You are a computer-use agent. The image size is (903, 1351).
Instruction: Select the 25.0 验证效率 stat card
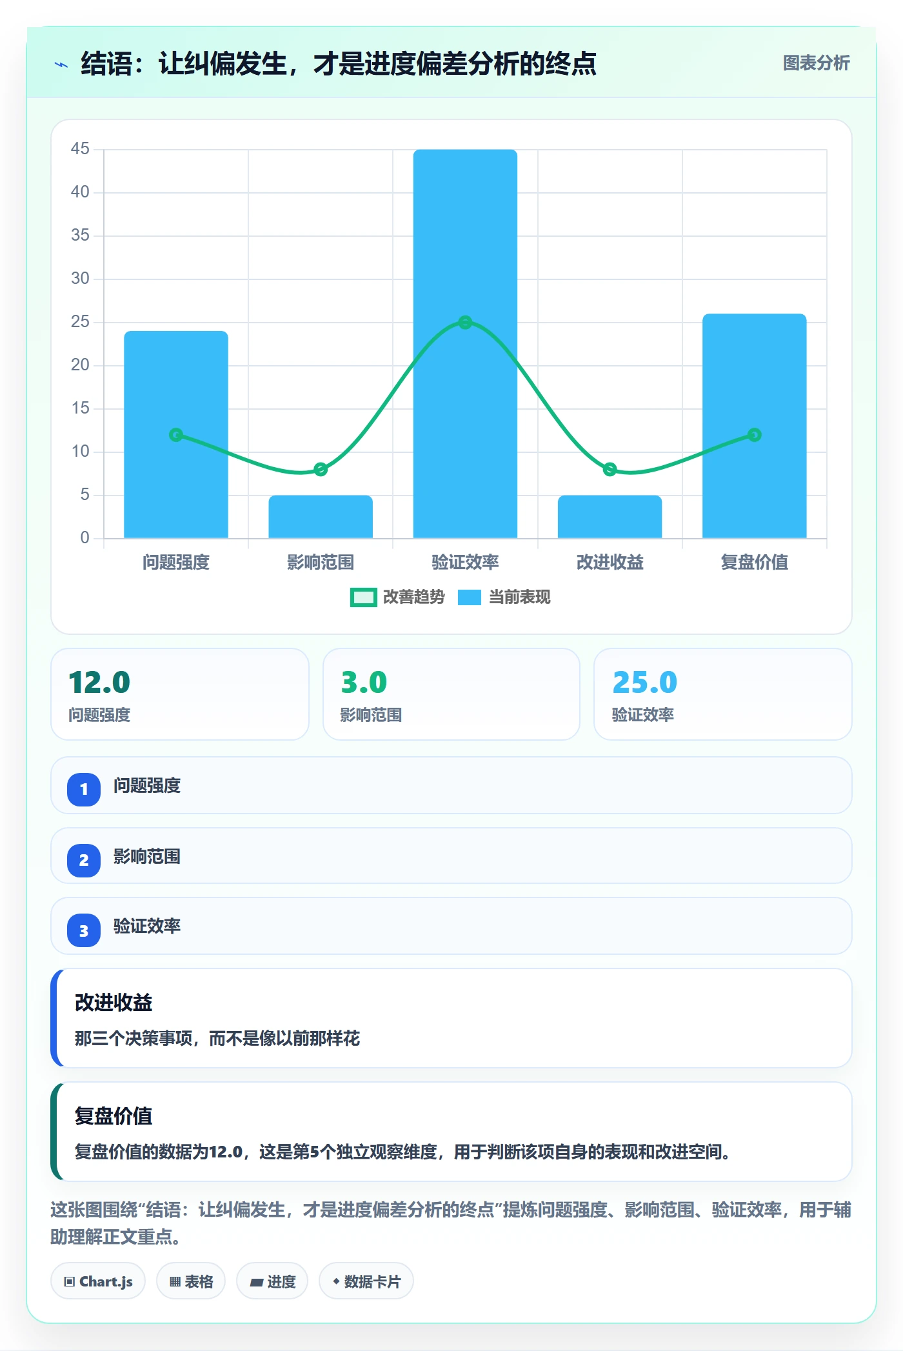coord(723,694)
